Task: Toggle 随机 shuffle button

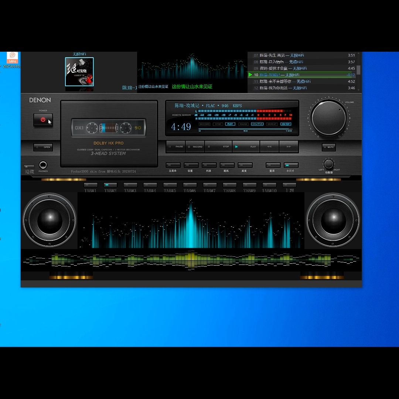Action: pos(227,165)
